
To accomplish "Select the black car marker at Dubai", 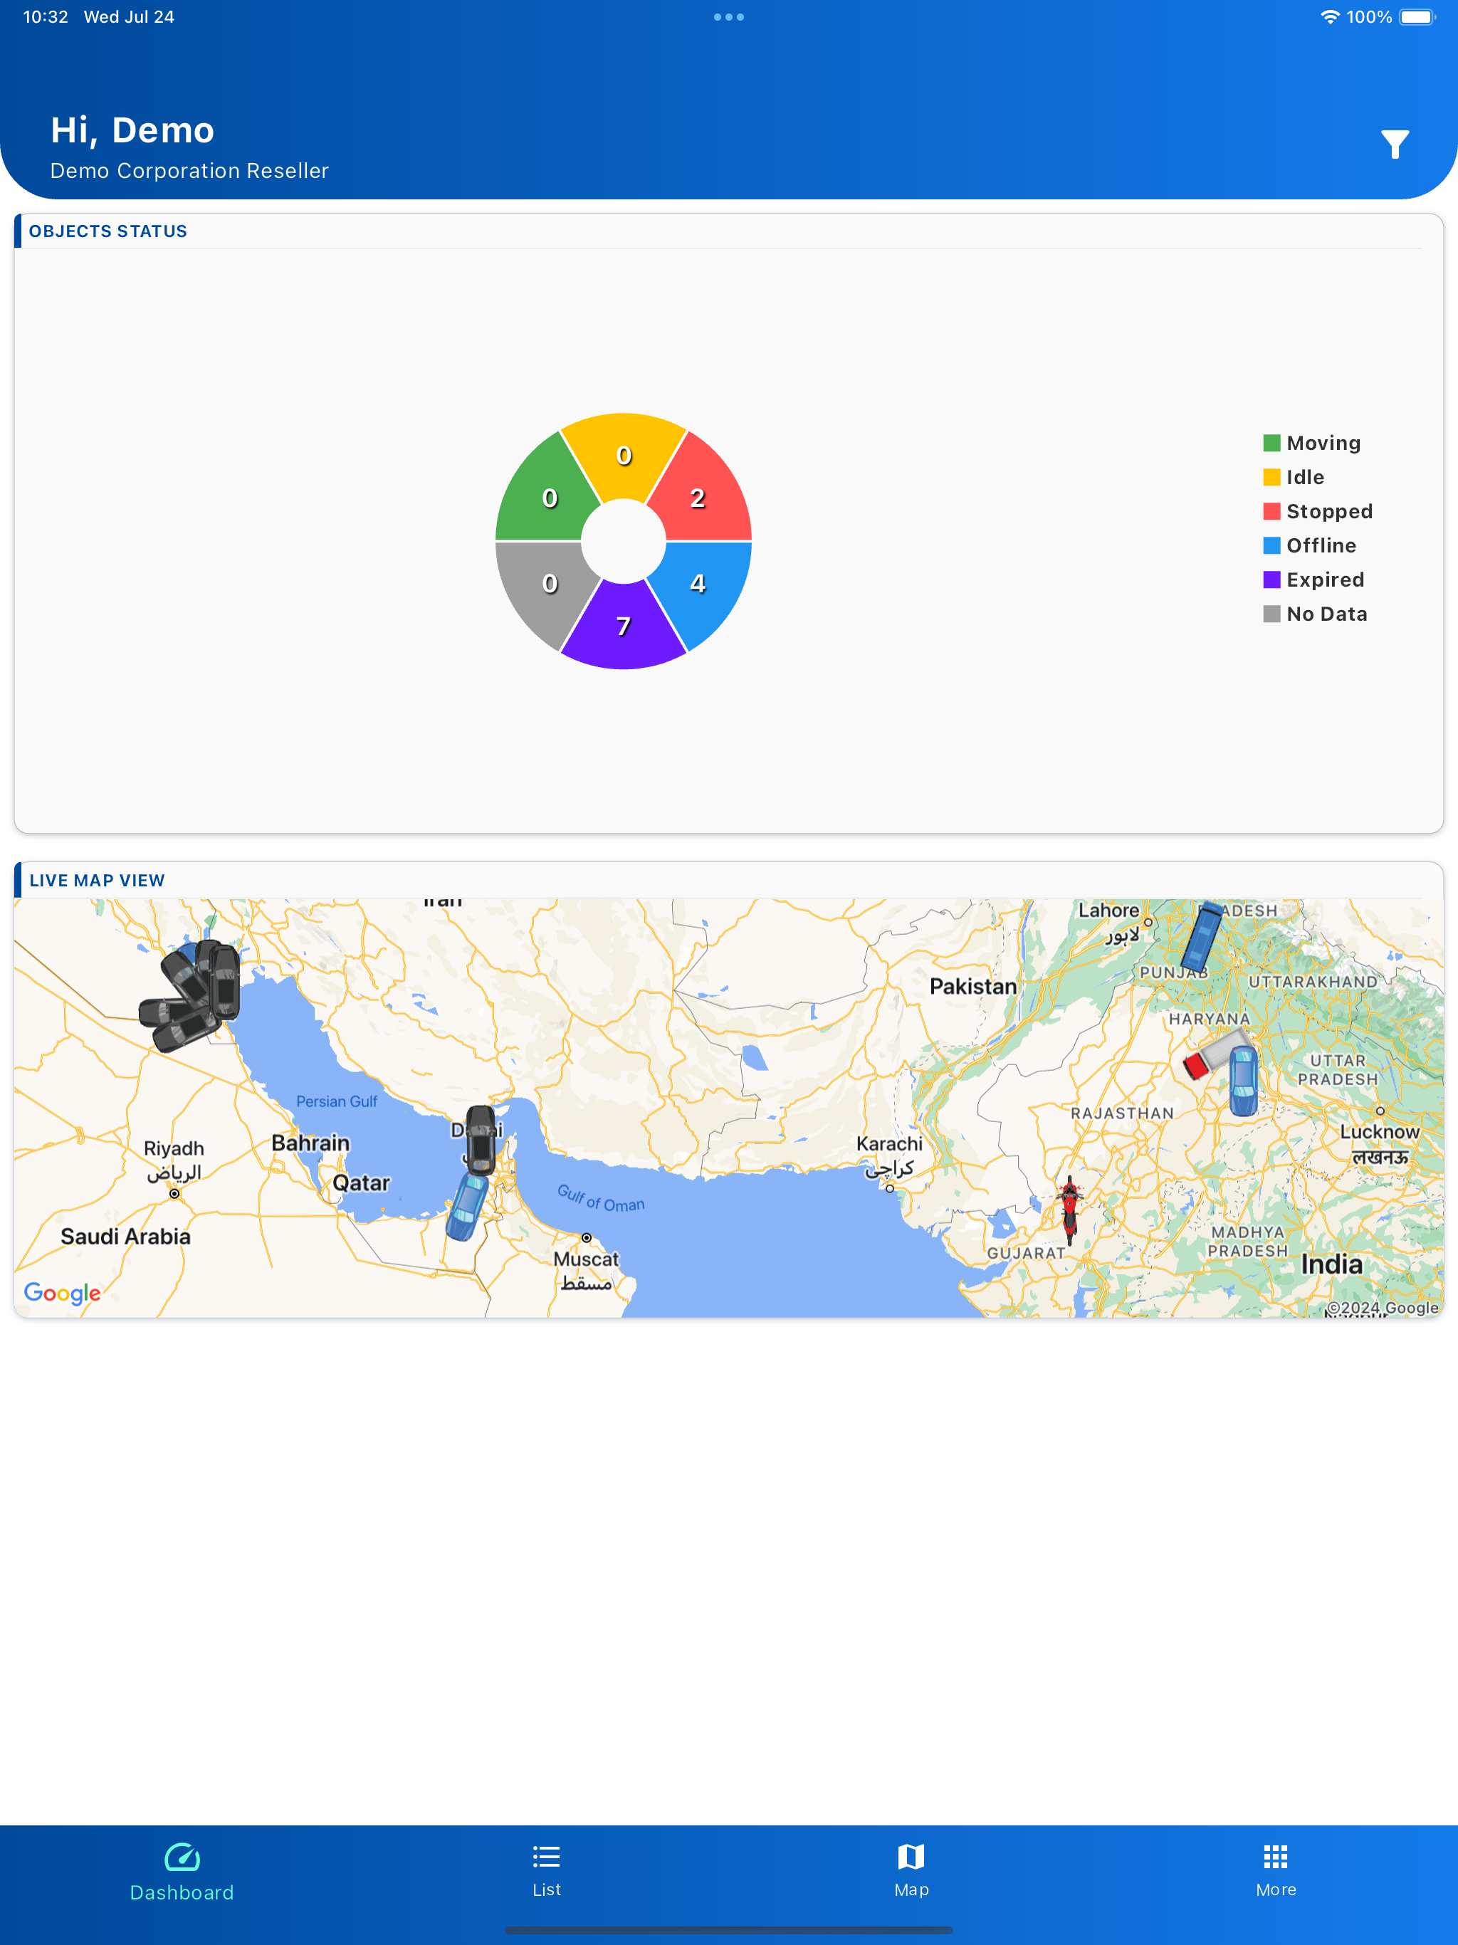I will (480, 1141).
